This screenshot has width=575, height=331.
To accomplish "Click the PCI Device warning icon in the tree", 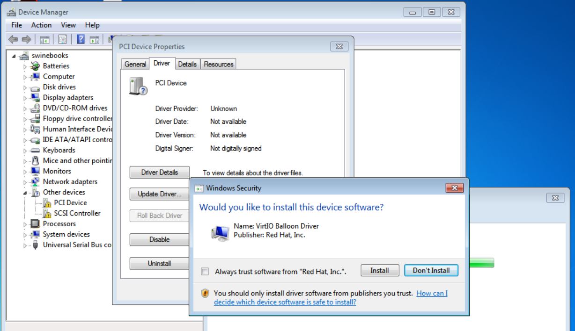I will pos(46,203).
